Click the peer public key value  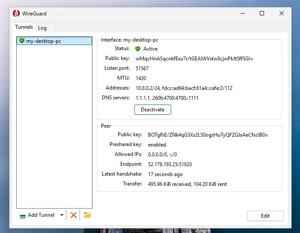pos(208,135)
